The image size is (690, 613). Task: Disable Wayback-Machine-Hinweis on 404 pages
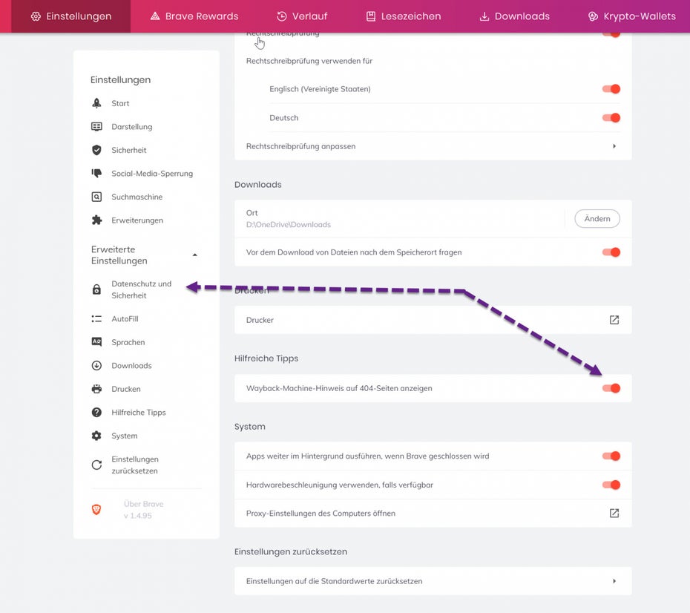[611, 388]
